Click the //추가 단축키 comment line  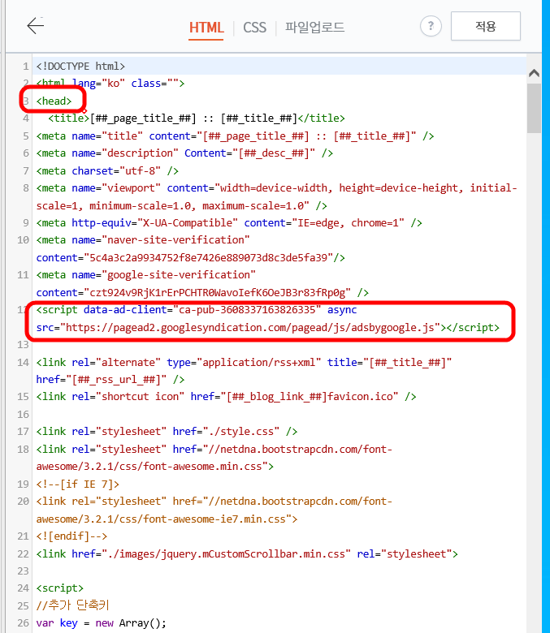pyautogui.click(x=73, y=605)
